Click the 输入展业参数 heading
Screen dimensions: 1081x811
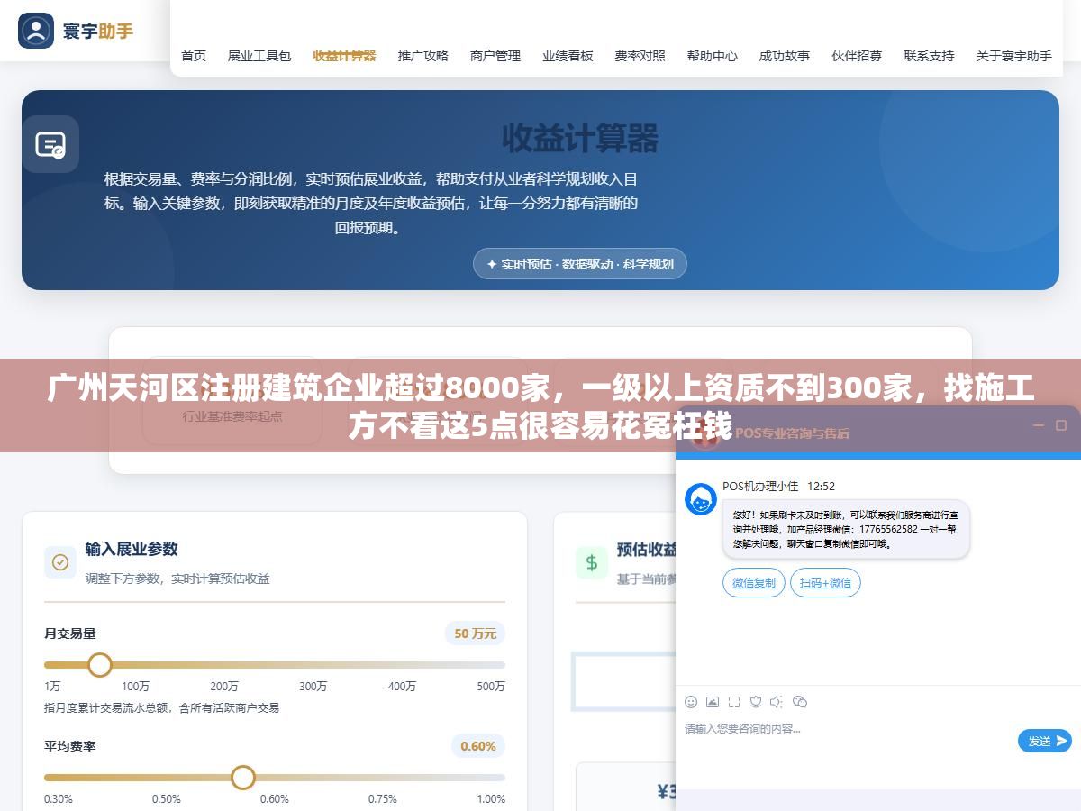(x=132, y=549)
